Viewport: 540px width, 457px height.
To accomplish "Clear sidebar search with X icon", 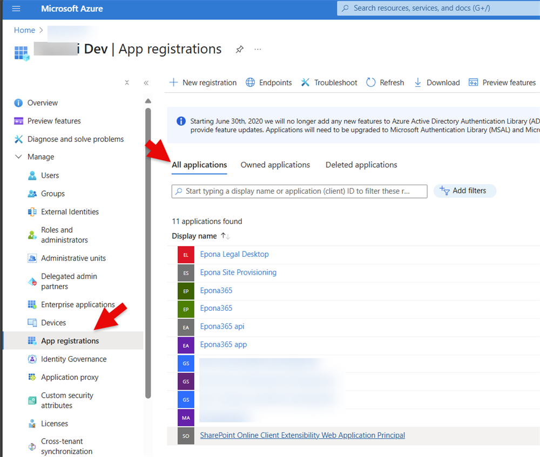I will [x=127, y=83].
